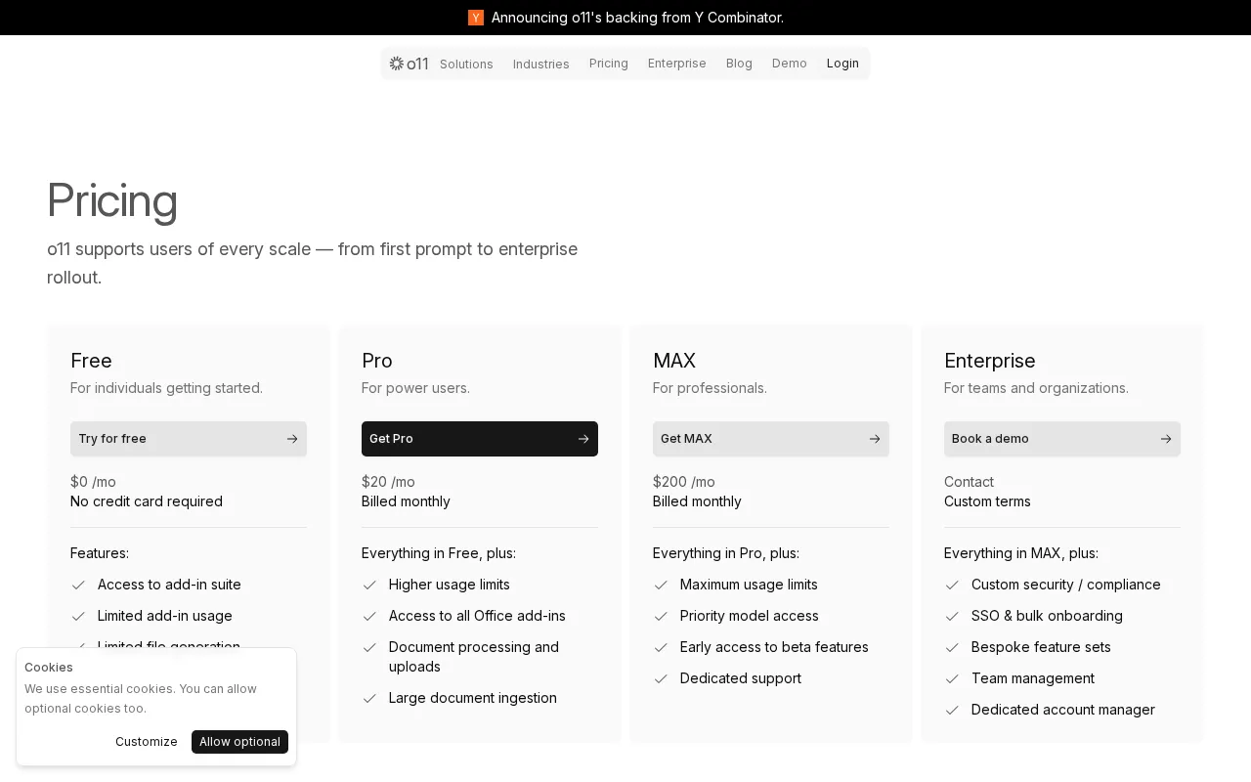Click Customize in the cookies banner
Viewport: 1251px width, 782px height.
click(x=147, y=742)
